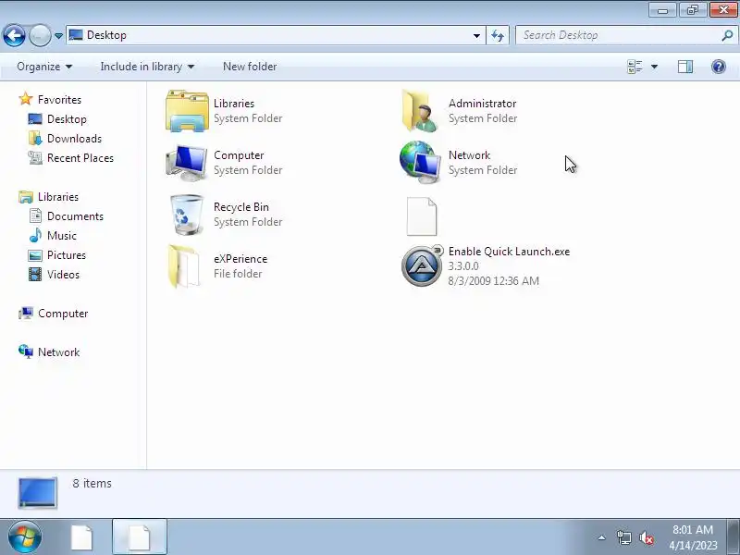The image size is (740, 555).
Task: Open the recent pages dropdown arrow
Action: (x=58, y=35)
